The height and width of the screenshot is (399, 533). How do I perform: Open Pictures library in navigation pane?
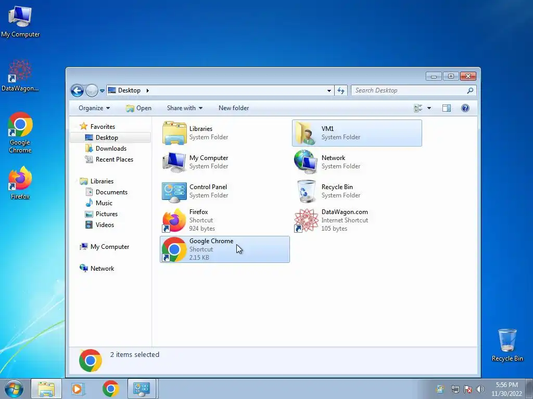[106, 214]
